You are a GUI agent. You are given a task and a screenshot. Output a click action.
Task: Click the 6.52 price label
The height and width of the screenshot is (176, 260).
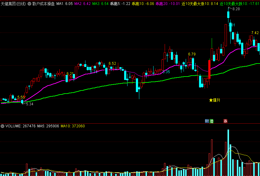click(112, 63)
